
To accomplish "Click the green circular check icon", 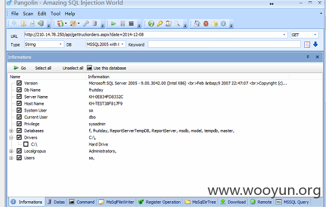I will (x=151, y=24).
